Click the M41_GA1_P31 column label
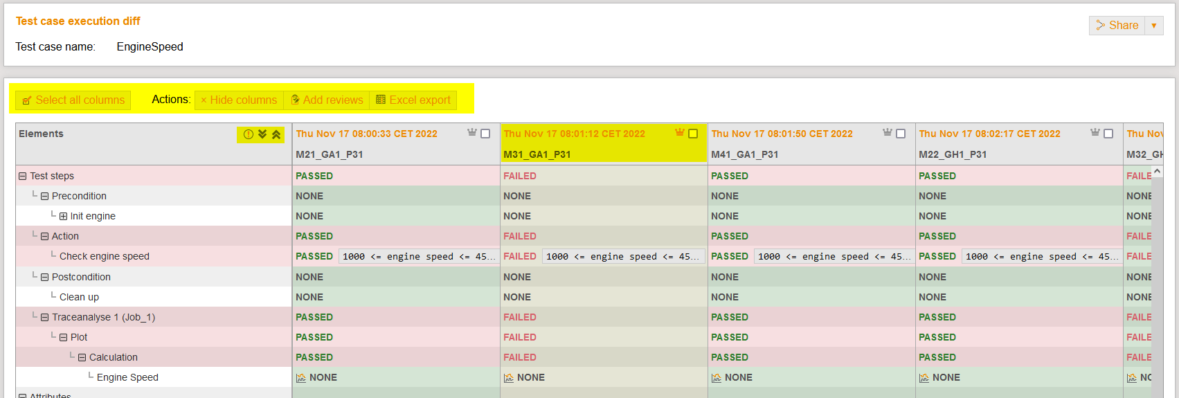The image size is (1179, 398). pos(745,155)
